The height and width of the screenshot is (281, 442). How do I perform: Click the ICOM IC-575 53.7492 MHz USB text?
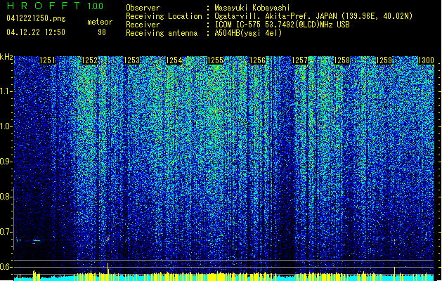[282, 25]
